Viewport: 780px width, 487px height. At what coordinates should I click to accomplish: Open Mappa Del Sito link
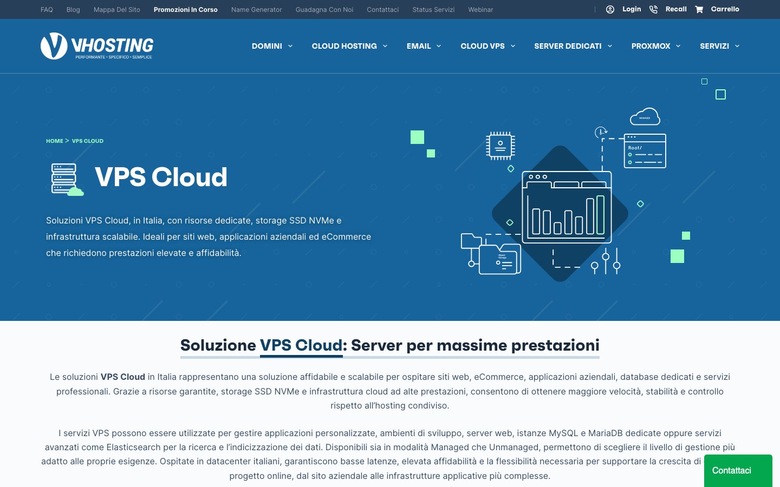pyautogui.click(x=117, y=10)
